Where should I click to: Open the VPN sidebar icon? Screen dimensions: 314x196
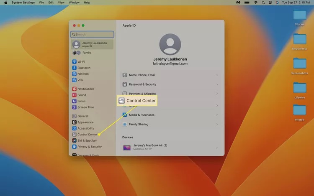click(x=74, y=80)
